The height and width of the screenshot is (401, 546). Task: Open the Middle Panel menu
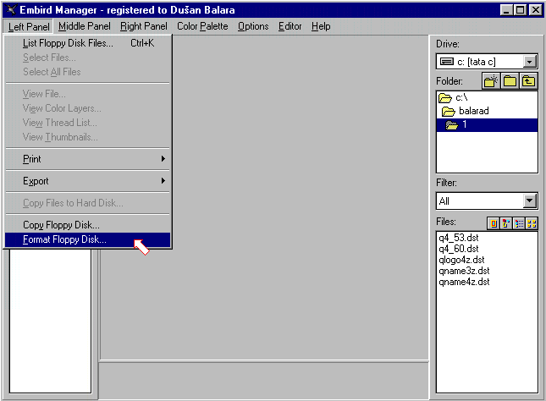coord(85,26)
